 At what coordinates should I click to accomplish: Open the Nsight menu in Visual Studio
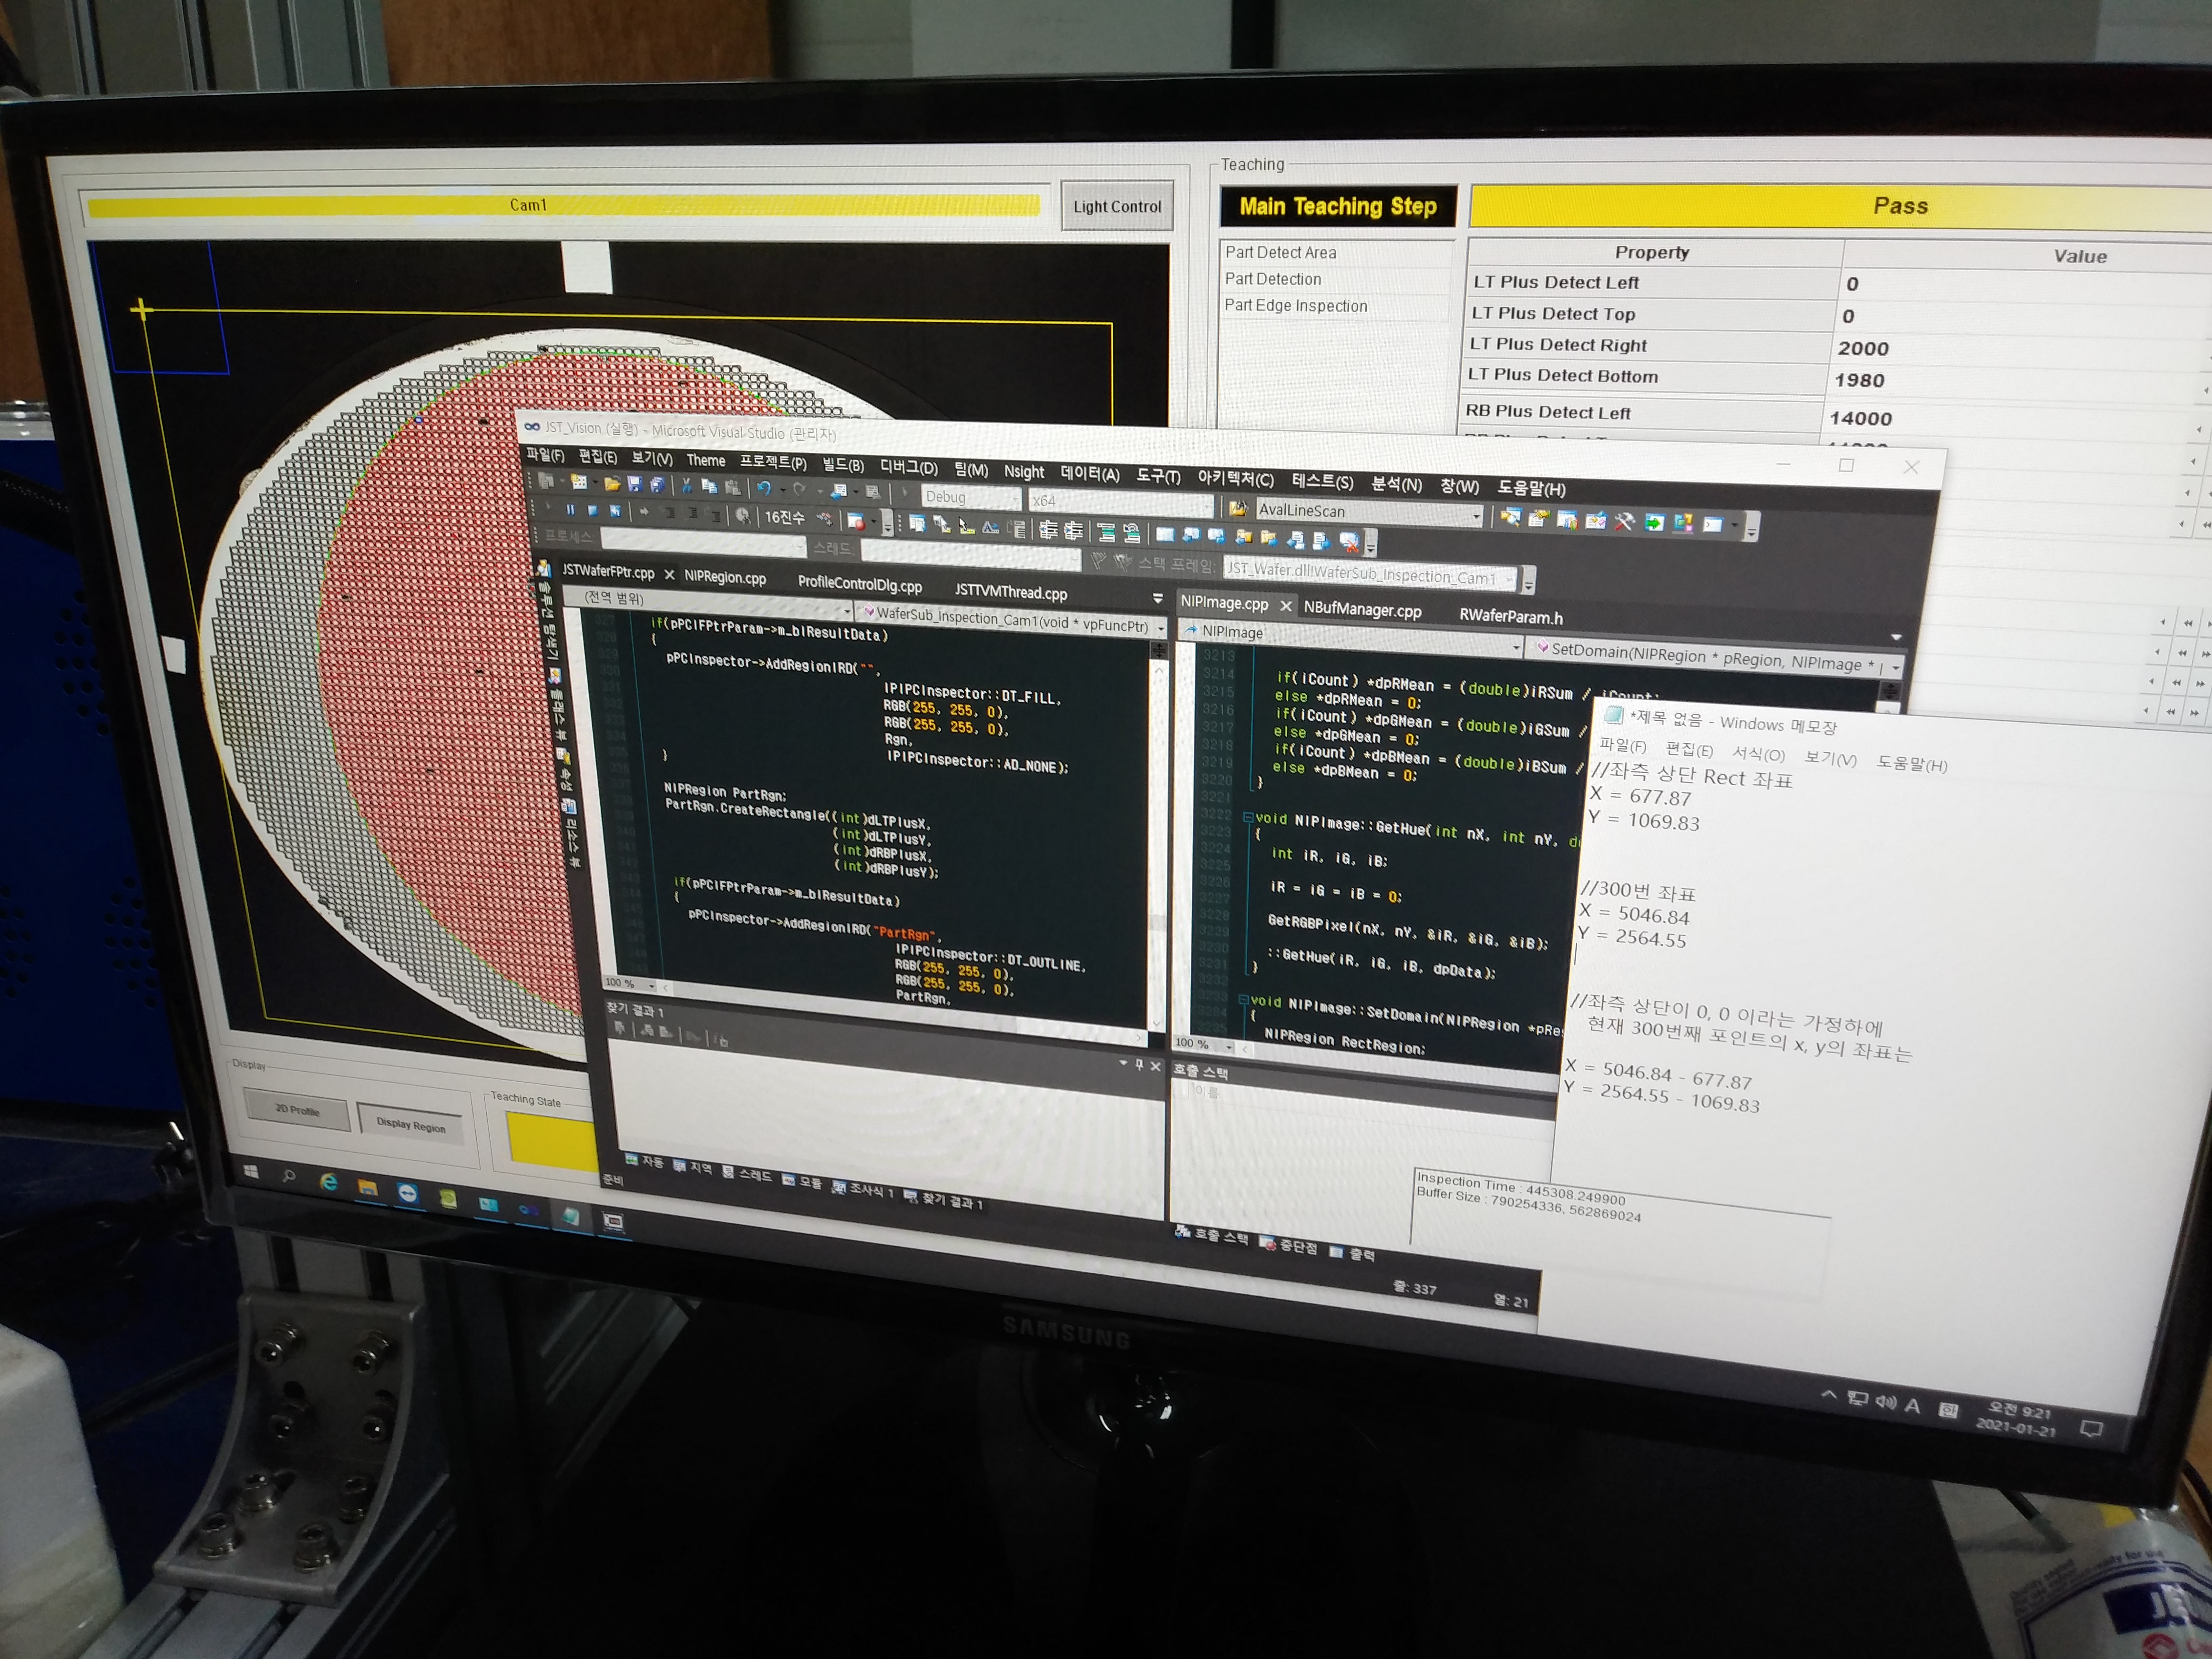[1024, 471]
